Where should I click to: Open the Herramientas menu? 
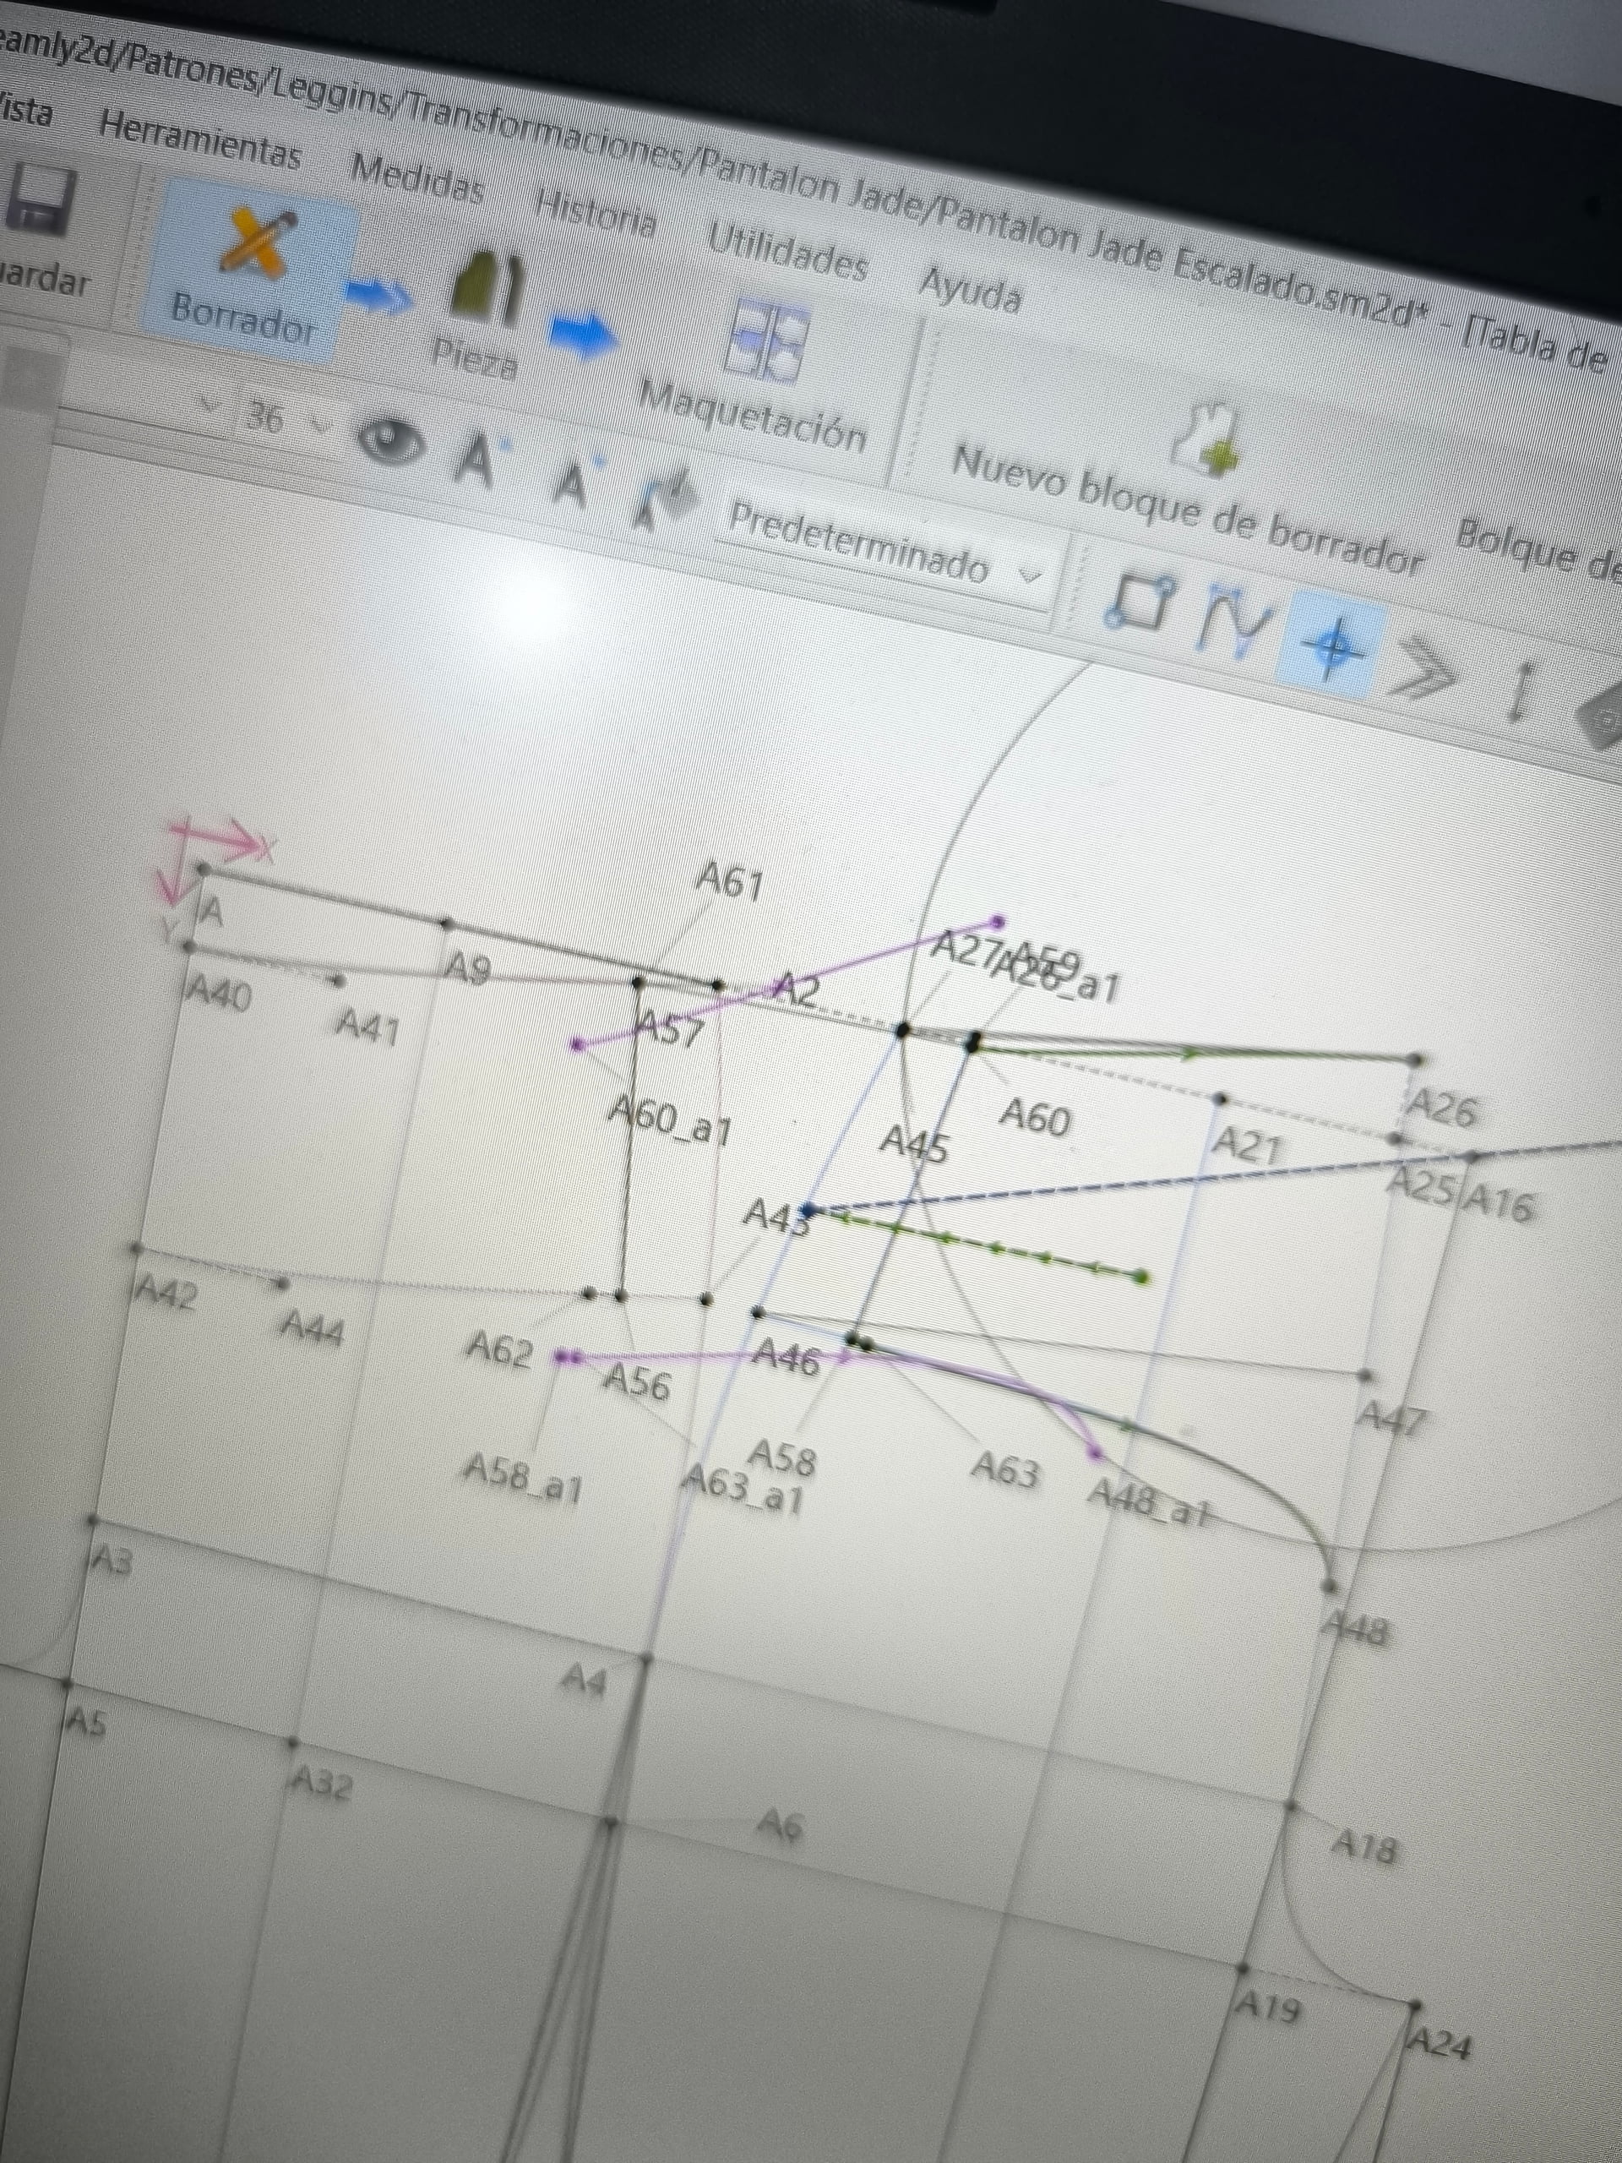tap(201, 139)
